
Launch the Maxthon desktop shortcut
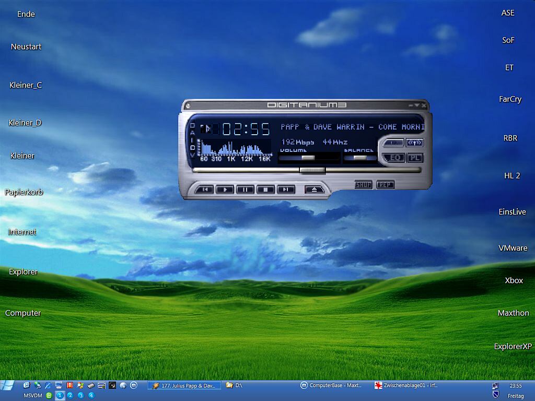tap(513, 313)
